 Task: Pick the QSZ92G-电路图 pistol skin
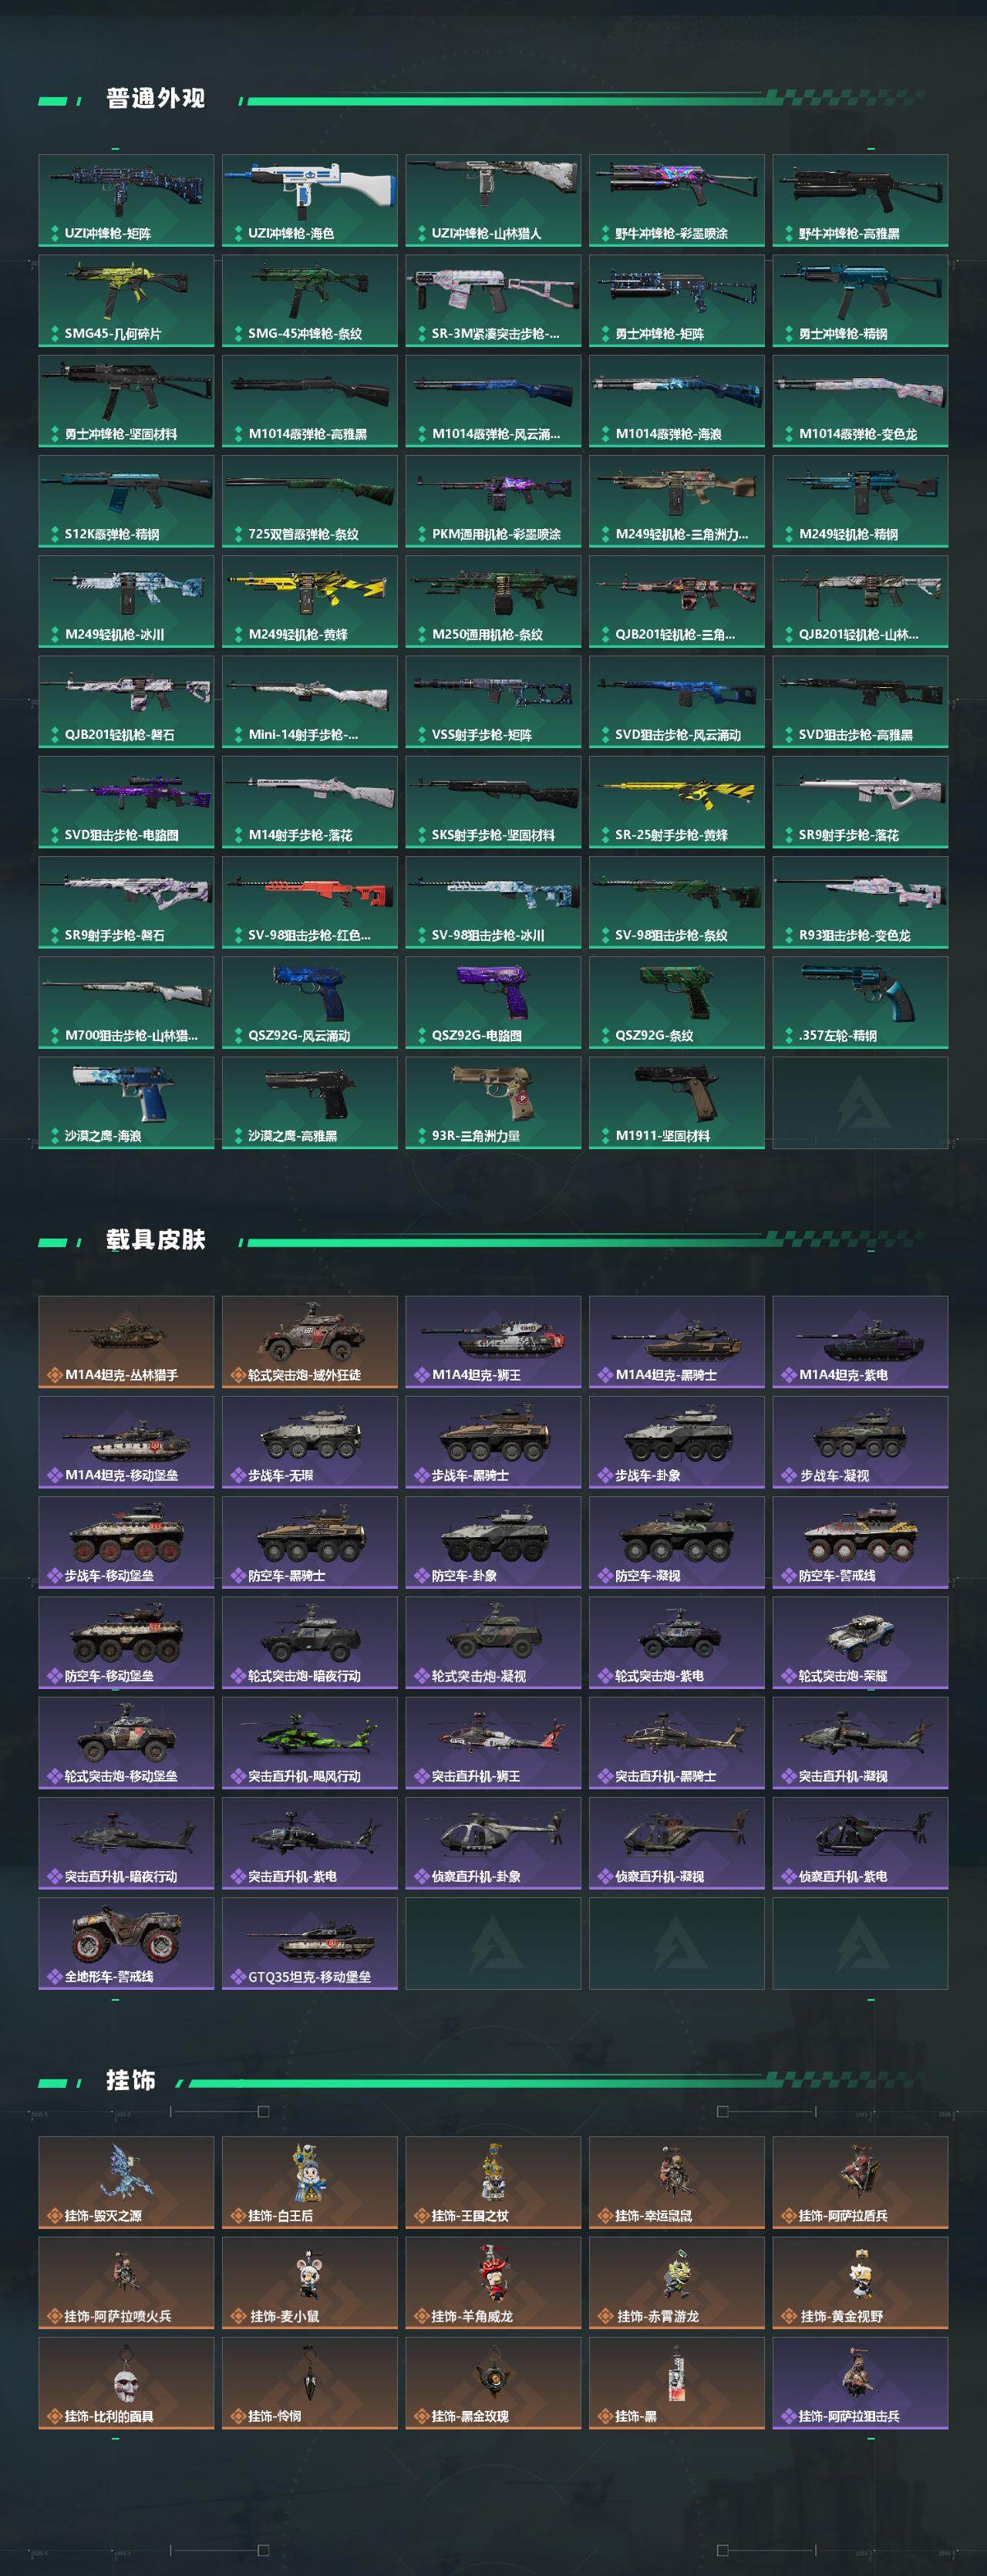493,1002
